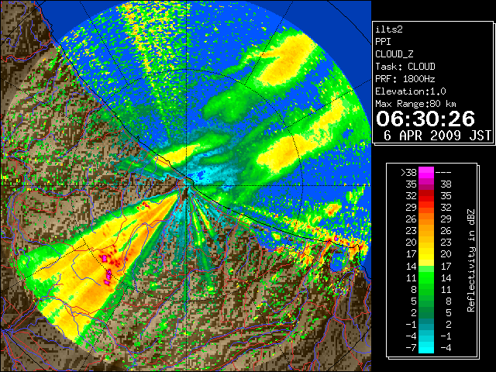Click the 06:30:26 timestamp
Image resolution: width=496 pixels, height=372 pixels.
[x=425, y=119]
